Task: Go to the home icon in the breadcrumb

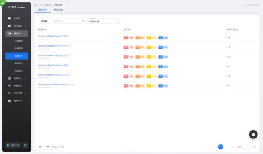Action: tap(40, 5)
